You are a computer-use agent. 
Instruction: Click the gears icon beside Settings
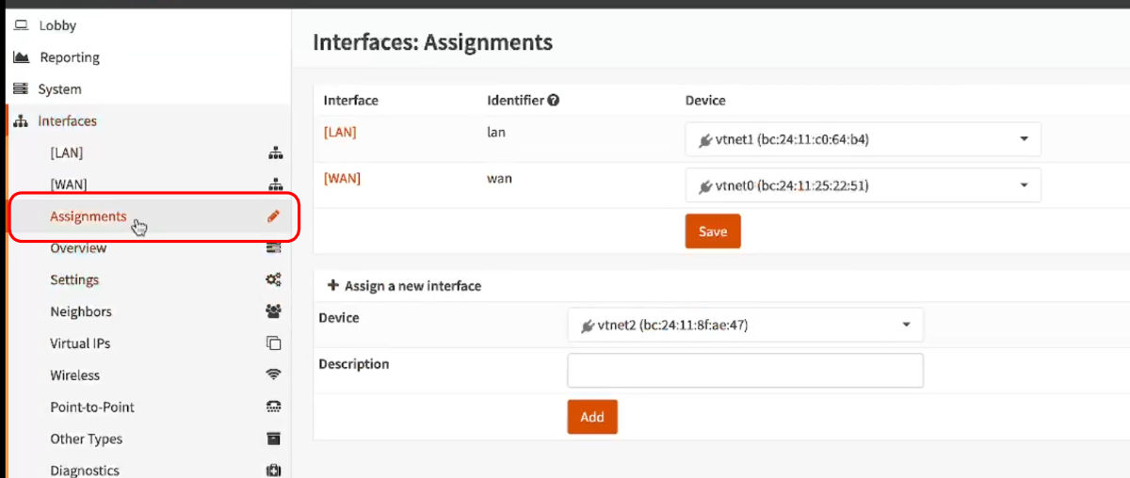[x=274, y=279]
